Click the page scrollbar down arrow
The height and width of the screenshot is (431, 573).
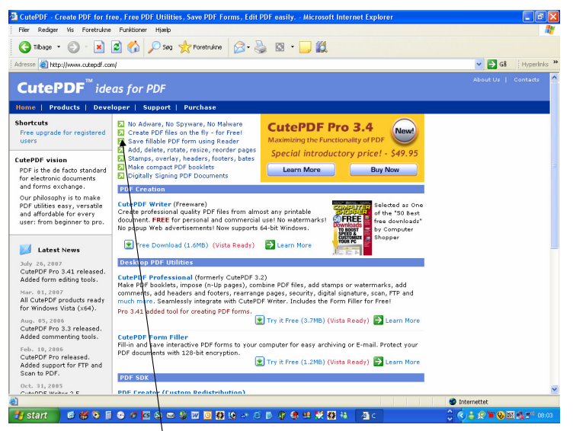(555, 389)
